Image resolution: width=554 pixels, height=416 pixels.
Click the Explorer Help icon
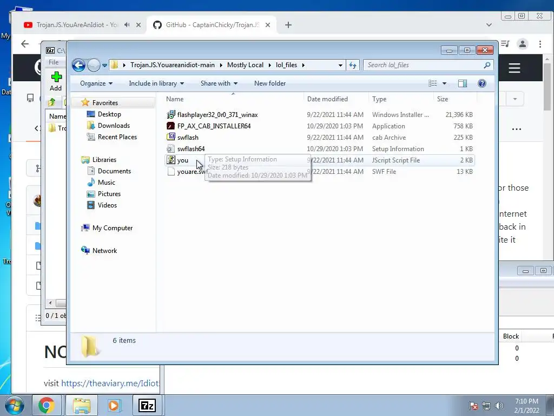pyautogui.click(x=482, y=83)
